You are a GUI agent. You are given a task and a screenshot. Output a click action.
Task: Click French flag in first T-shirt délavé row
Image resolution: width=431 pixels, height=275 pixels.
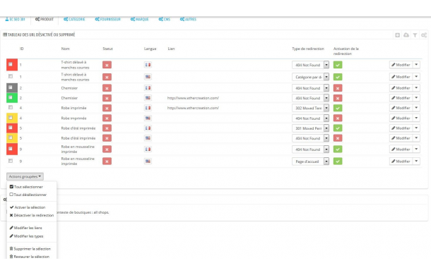(x=148, y=65)
